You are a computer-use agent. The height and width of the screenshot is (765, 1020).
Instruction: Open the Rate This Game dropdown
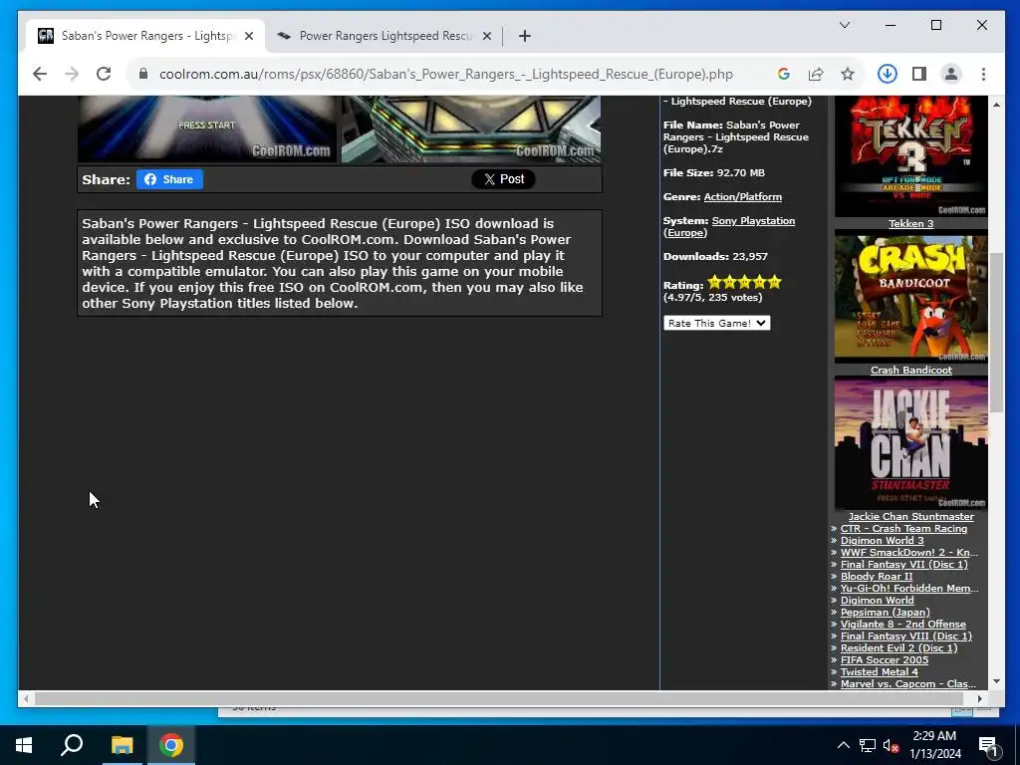click(x=717, y=324)
